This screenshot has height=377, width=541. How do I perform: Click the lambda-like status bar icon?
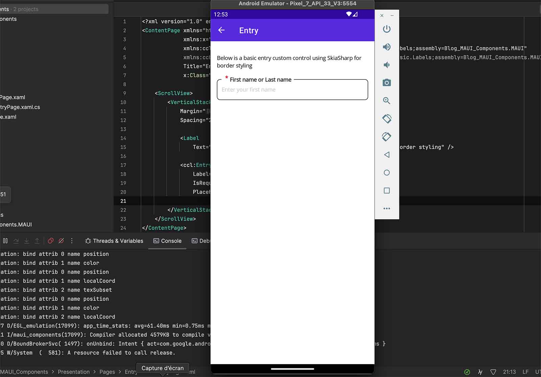[480, 372]
